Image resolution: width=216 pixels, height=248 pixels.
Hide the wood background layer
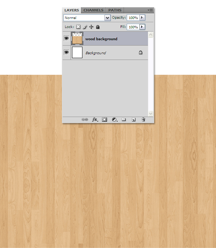click(67, 38)
